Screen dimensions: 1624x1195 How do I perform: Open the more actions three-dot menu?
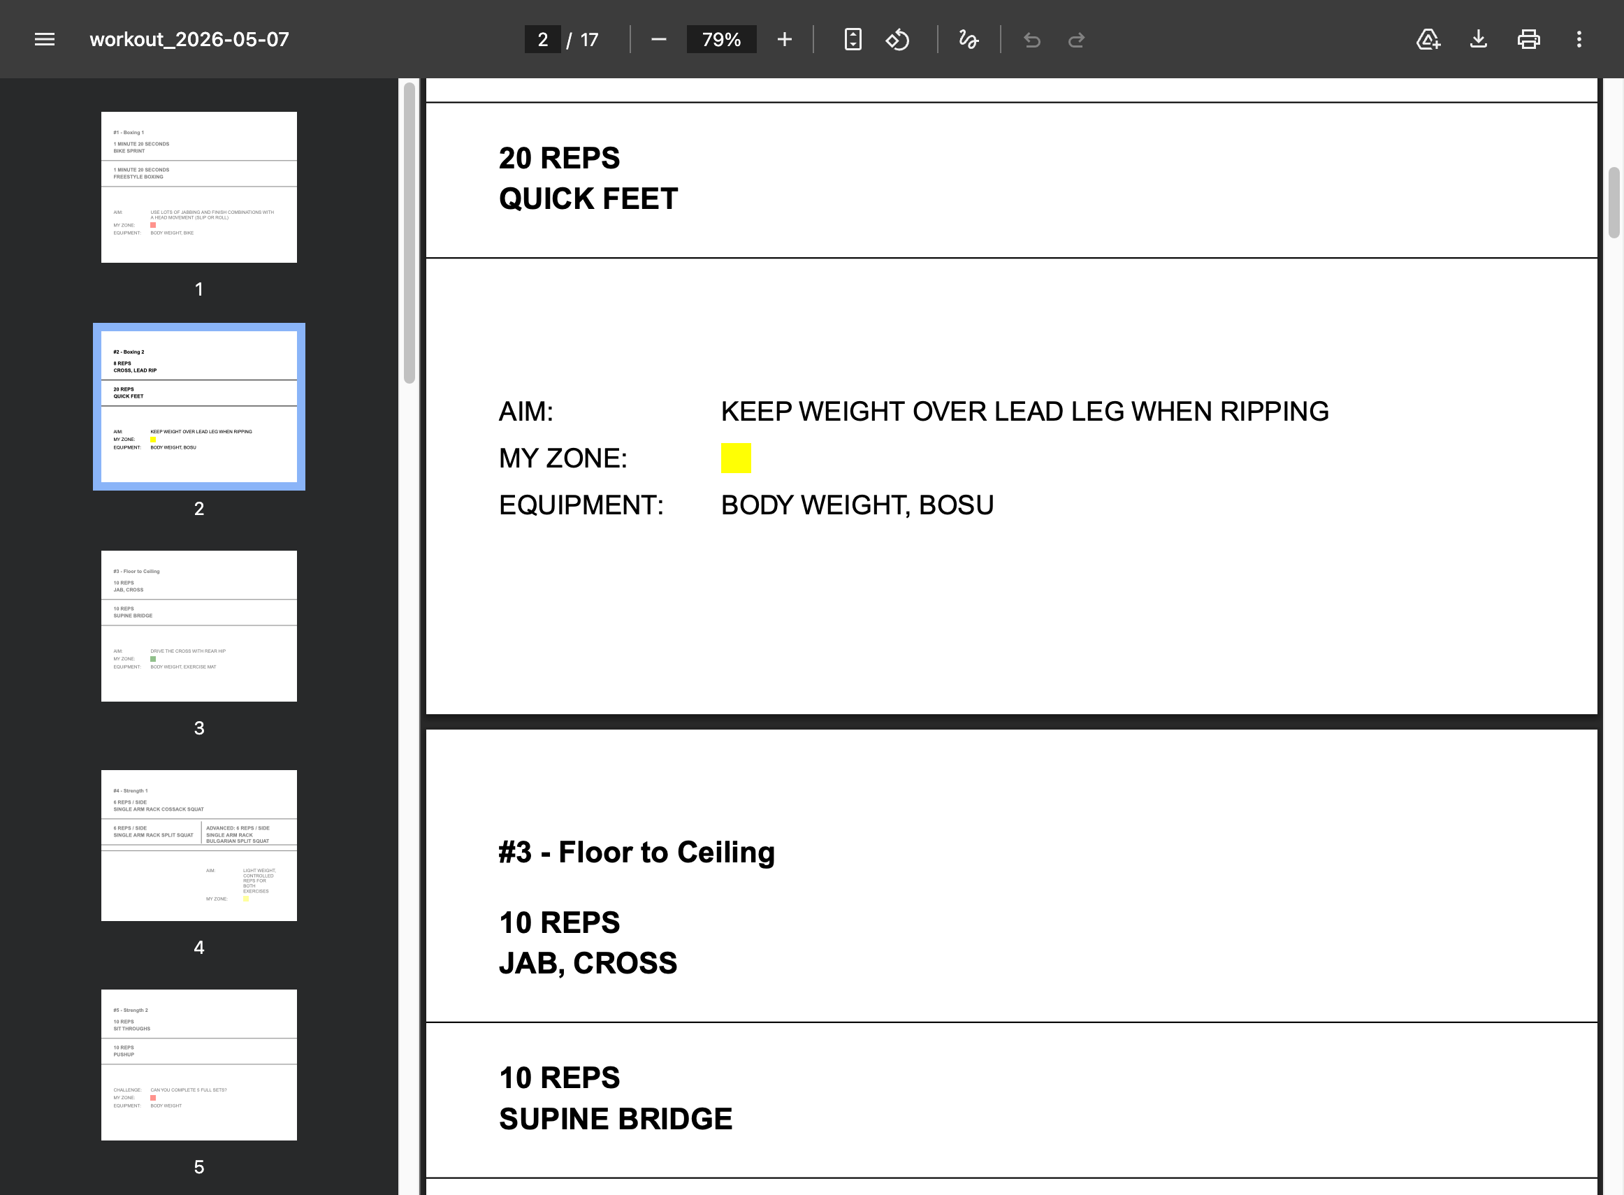pyautogui.click(x=1579, y=39)
